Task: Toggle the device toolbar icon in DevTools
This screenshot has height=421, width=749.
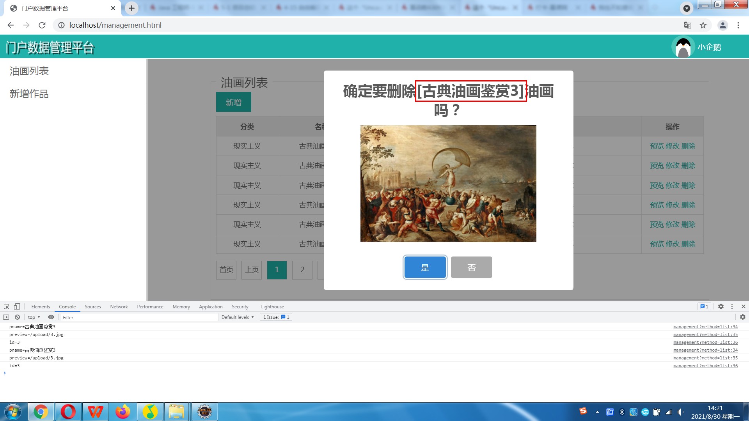Action: [17, 307]
